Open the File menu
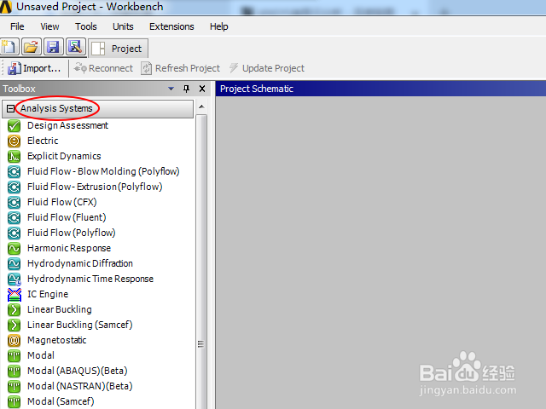The height and width of the screenshot is (409, 546). click(x=17, y=26)
